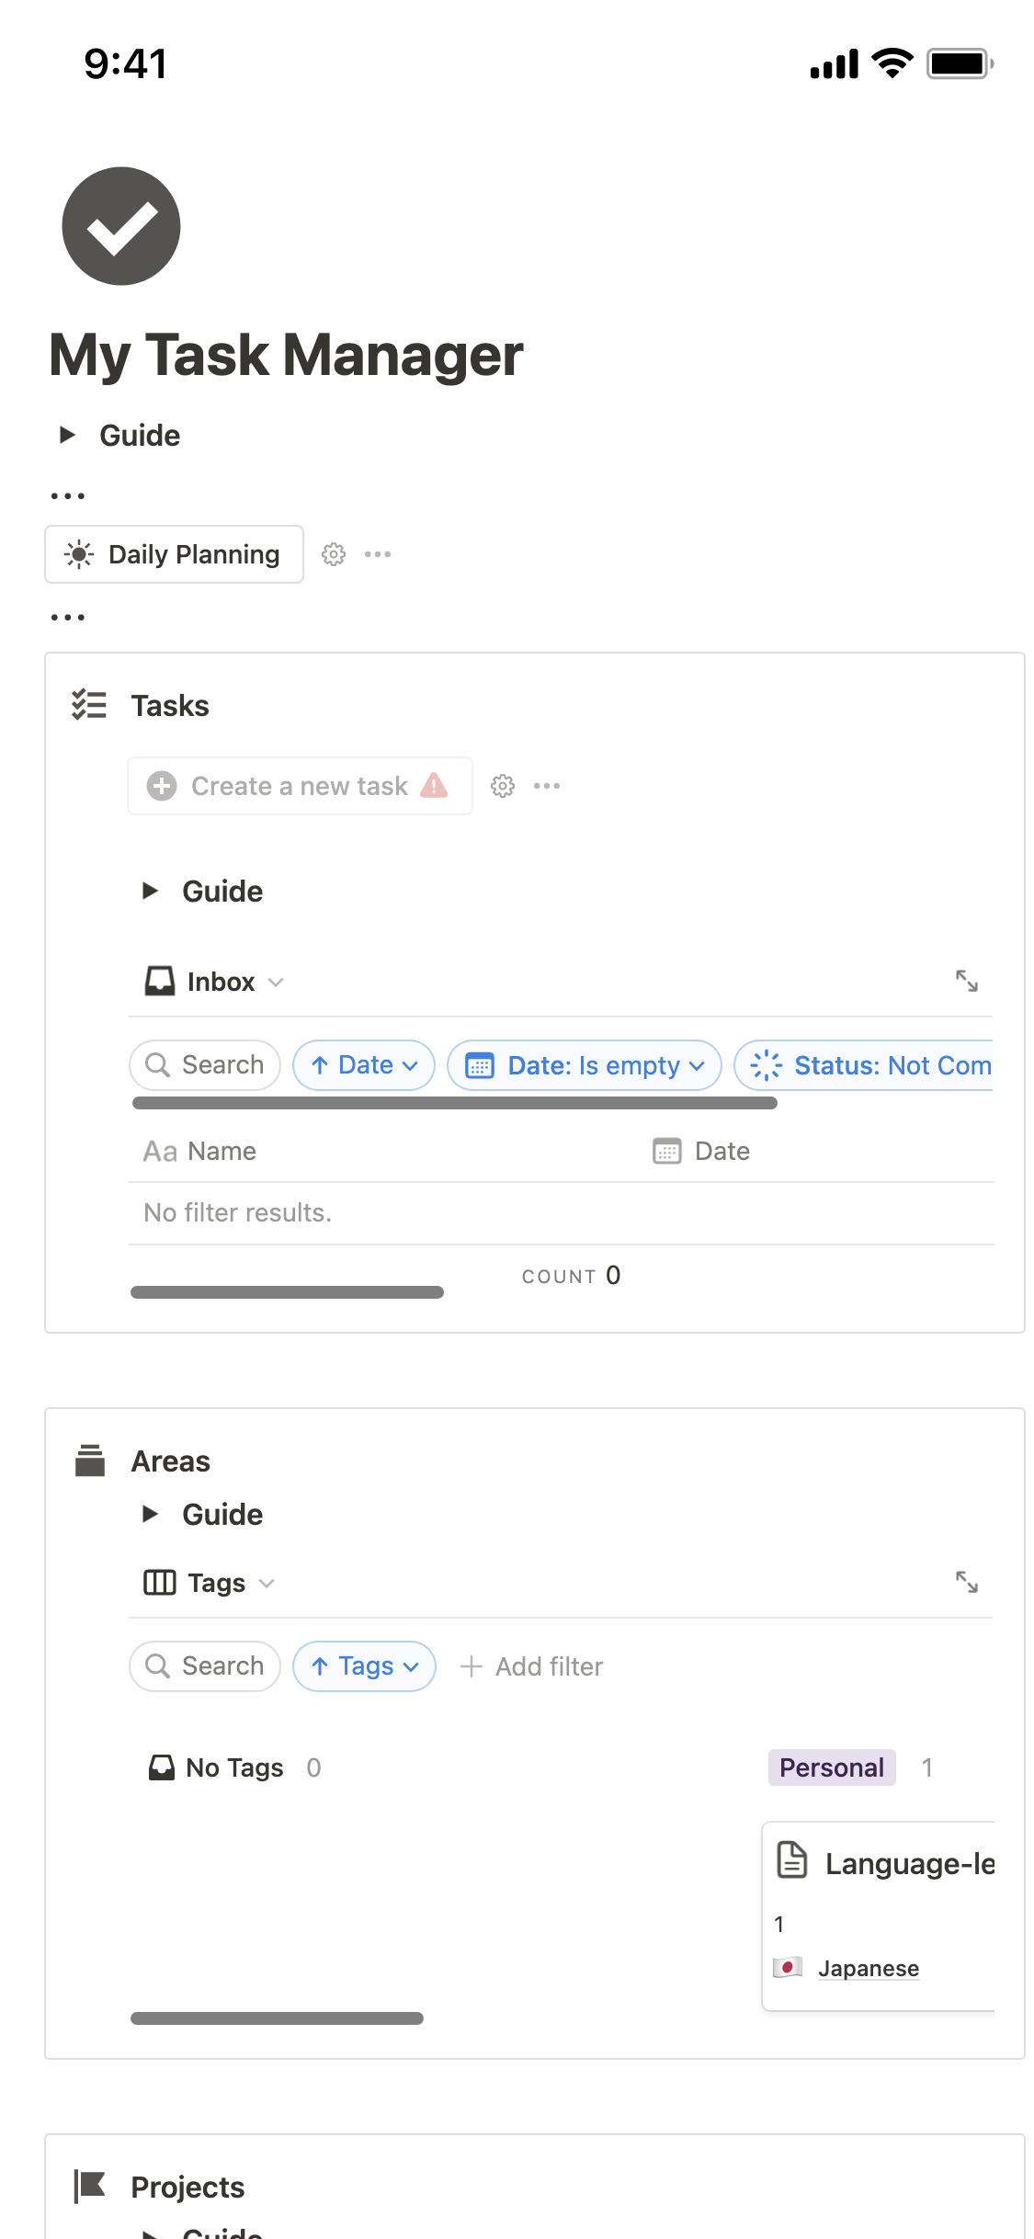1034x2239 pixels.
Task: Open the Japanese link on the card
Action: [868, 1968]
